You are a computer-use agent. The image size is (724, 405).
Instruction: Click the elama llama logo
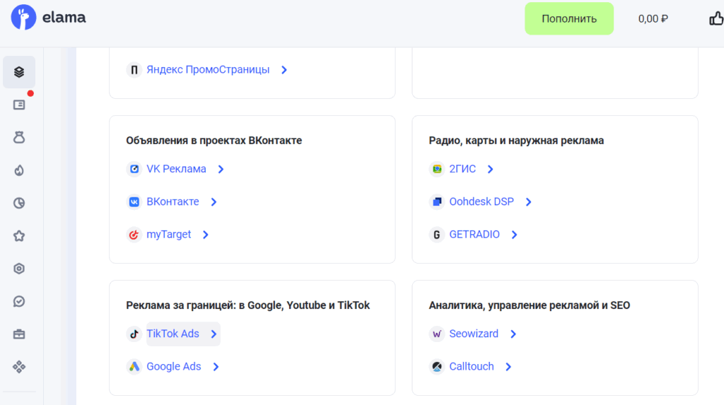pos(23,18)
